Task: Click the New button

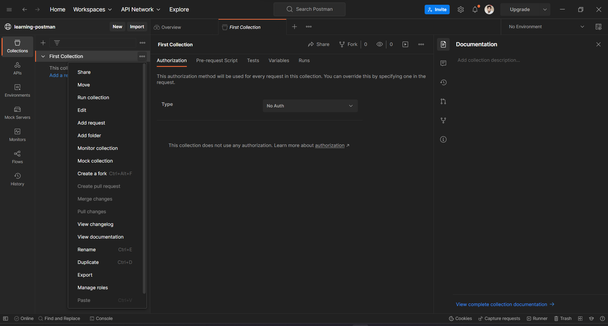Action: (117, 27)
